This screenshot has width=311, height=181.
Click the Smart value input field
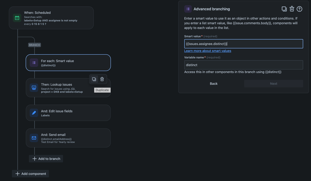coord(243,44)
